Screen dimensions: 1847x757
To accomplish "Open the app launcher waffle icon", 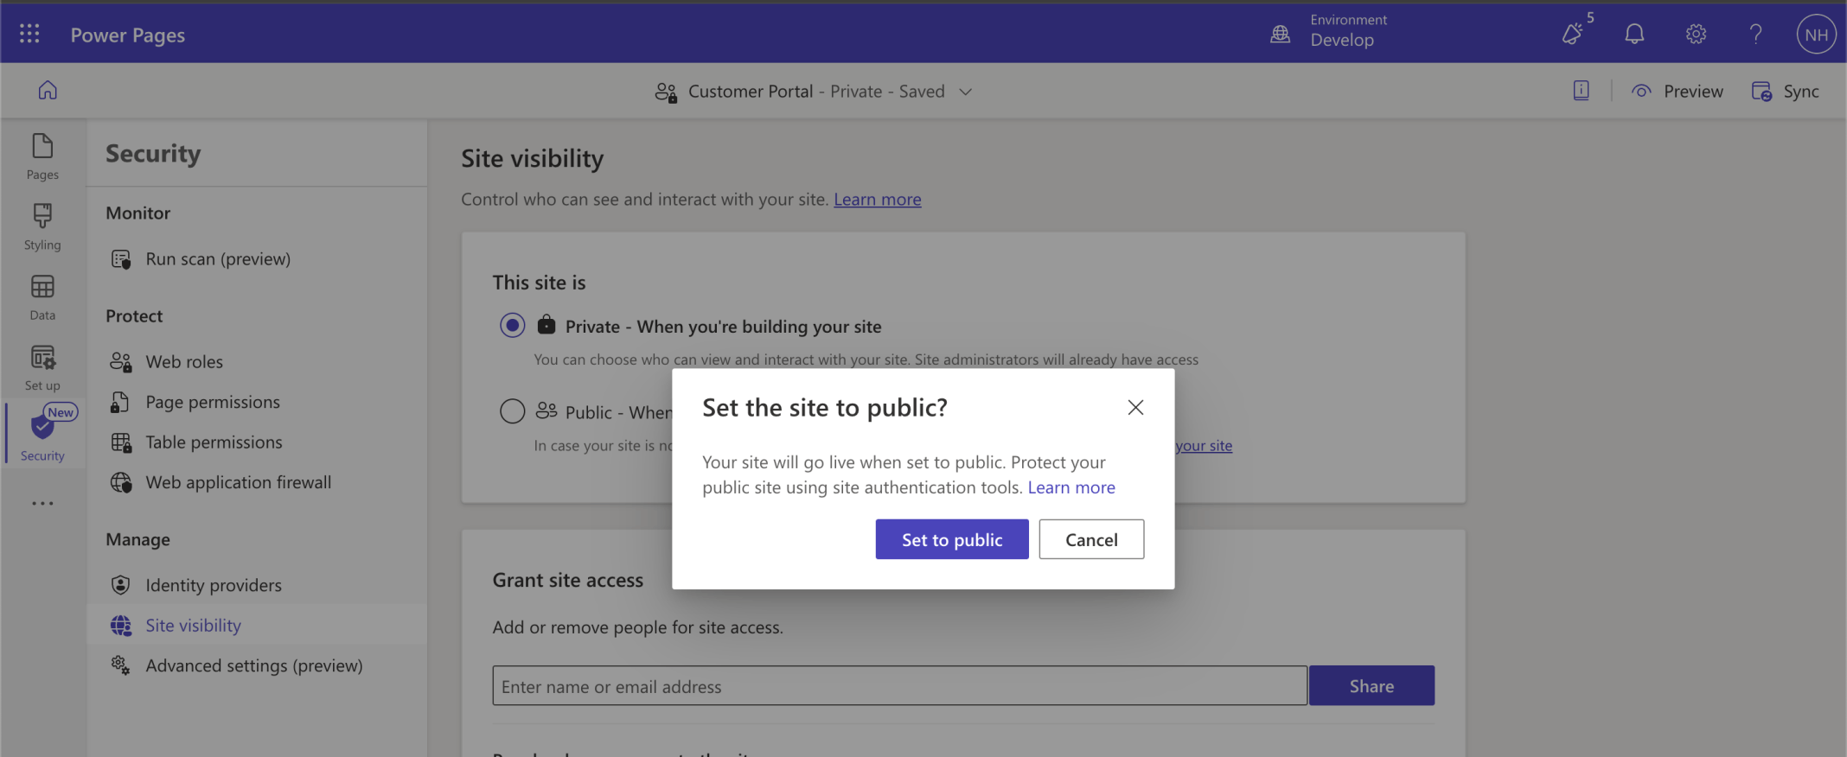I will point(29,34).
